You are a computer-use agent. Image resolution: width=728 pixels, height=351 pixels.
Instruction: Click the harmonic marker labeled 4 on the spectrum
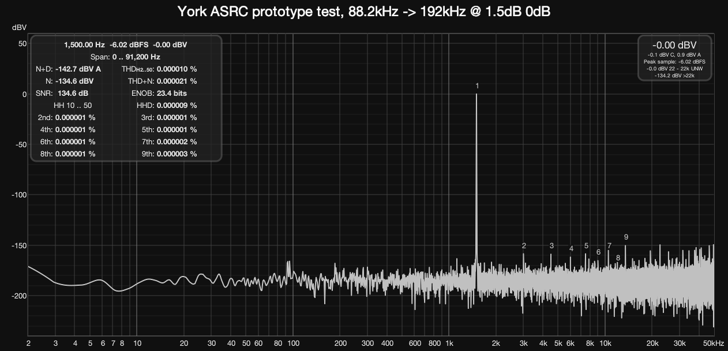coord(571,249)
